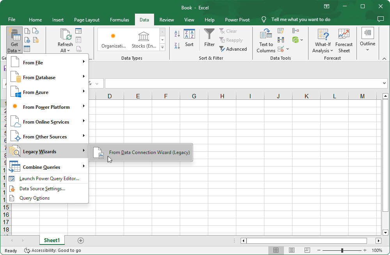Image resolution: width=390 pixels, height=255 pixels.
Task: Open Data Validation tool
Action: point(281,49)
